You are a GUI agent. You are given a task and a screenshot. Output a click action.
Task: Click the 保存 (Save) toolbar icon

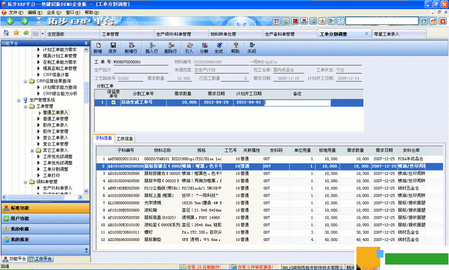113,48
